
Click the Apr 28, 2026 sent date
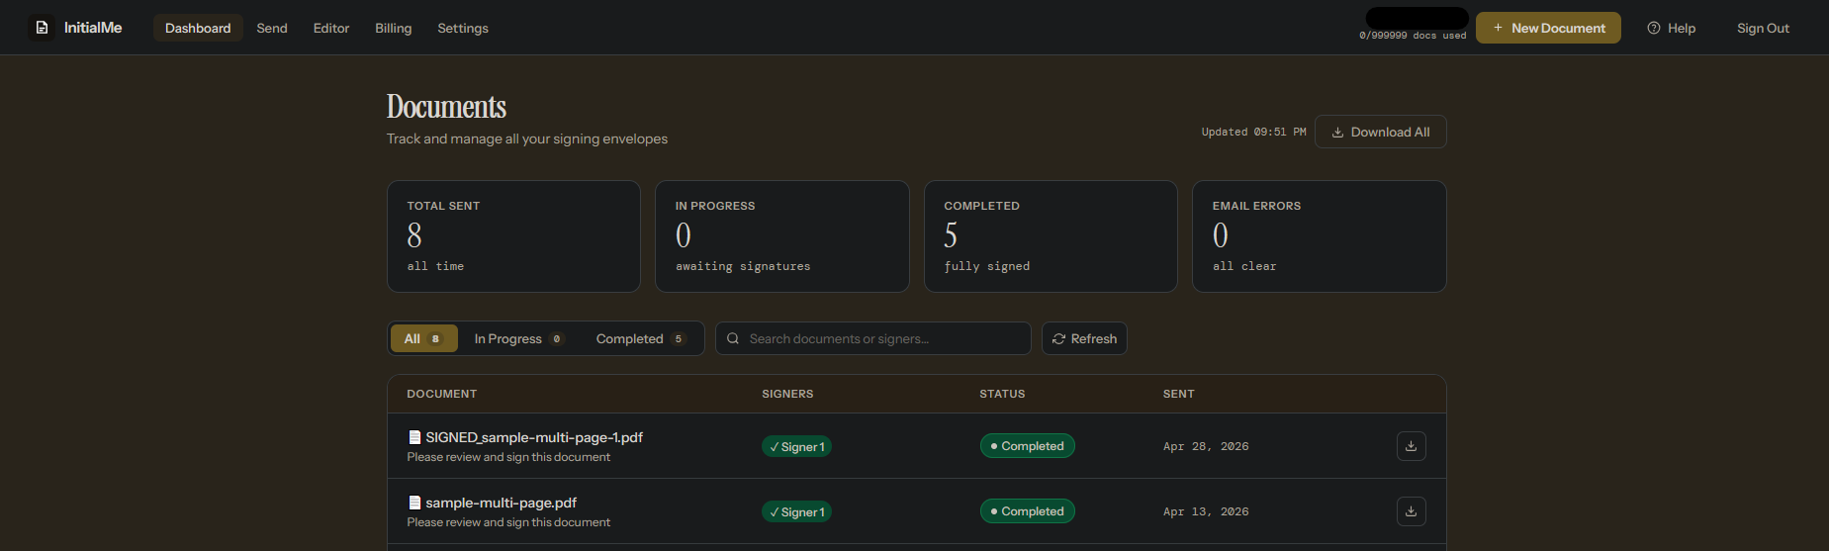pyautogui.click(x=1206, y=446)
